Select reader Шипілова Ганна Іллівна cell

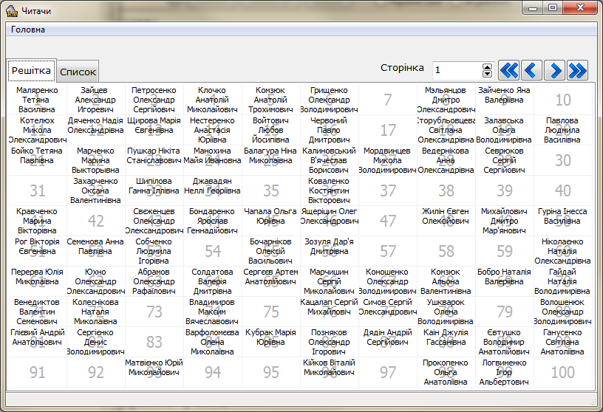(x=154, y=190)
